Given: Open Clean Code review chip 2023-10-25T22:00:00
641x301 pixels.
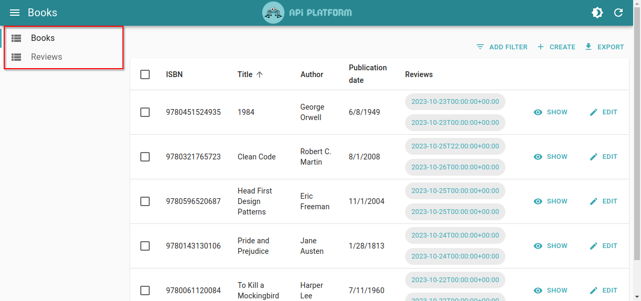Looking at the screenshot, I should [455, 146].
